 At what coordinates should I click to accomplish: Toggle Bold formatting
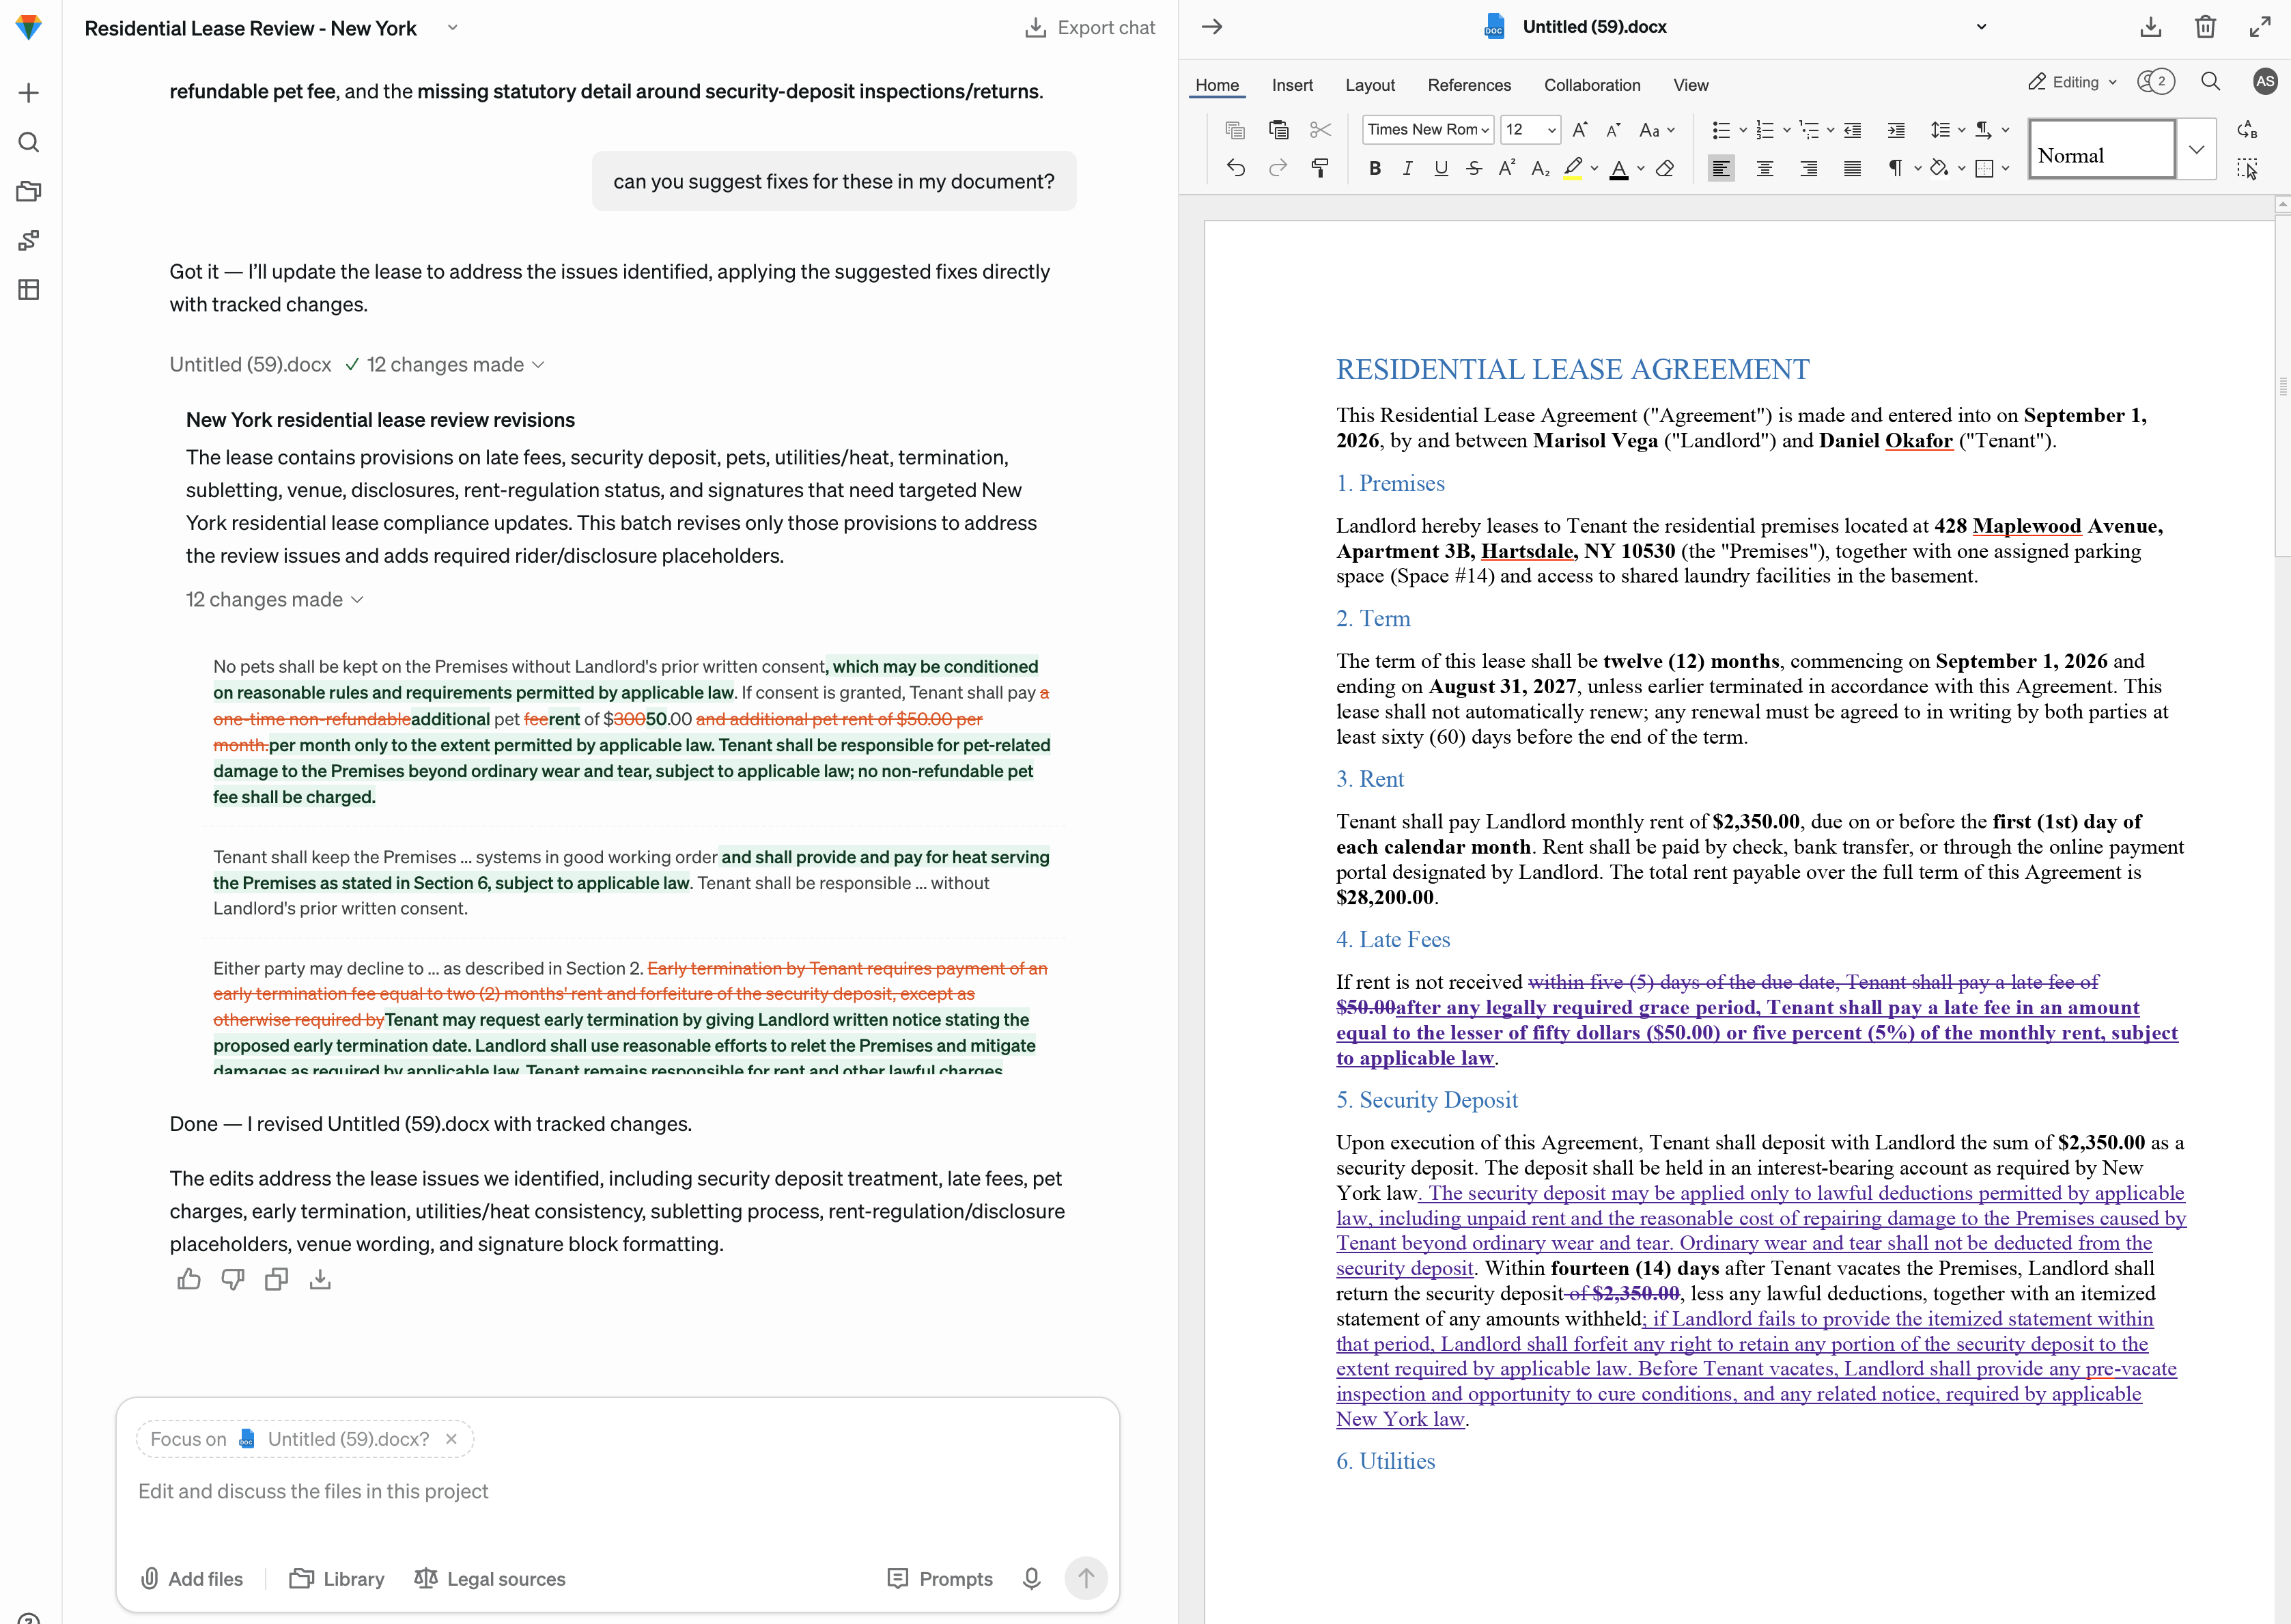1375,168
